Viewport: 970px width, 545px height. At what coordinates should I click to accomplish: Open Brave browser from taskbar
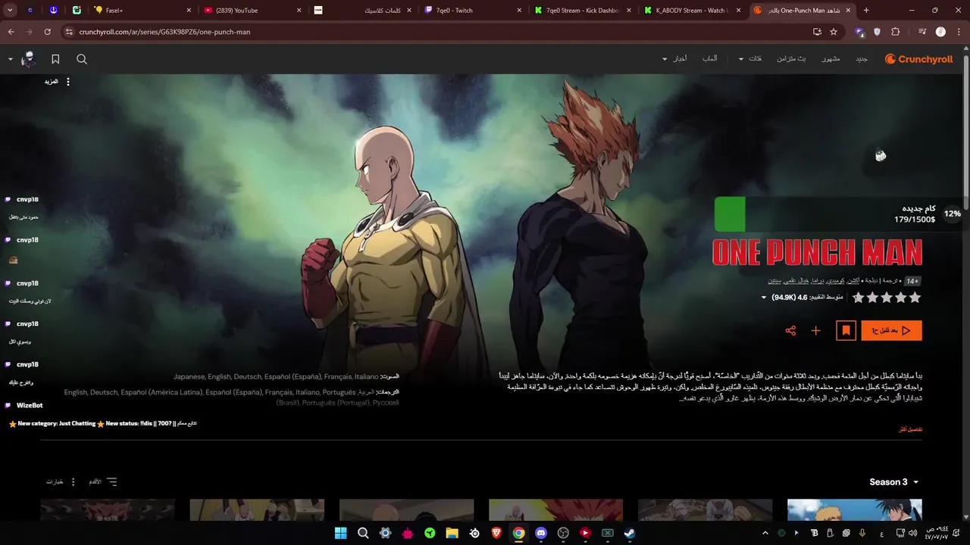496,533
